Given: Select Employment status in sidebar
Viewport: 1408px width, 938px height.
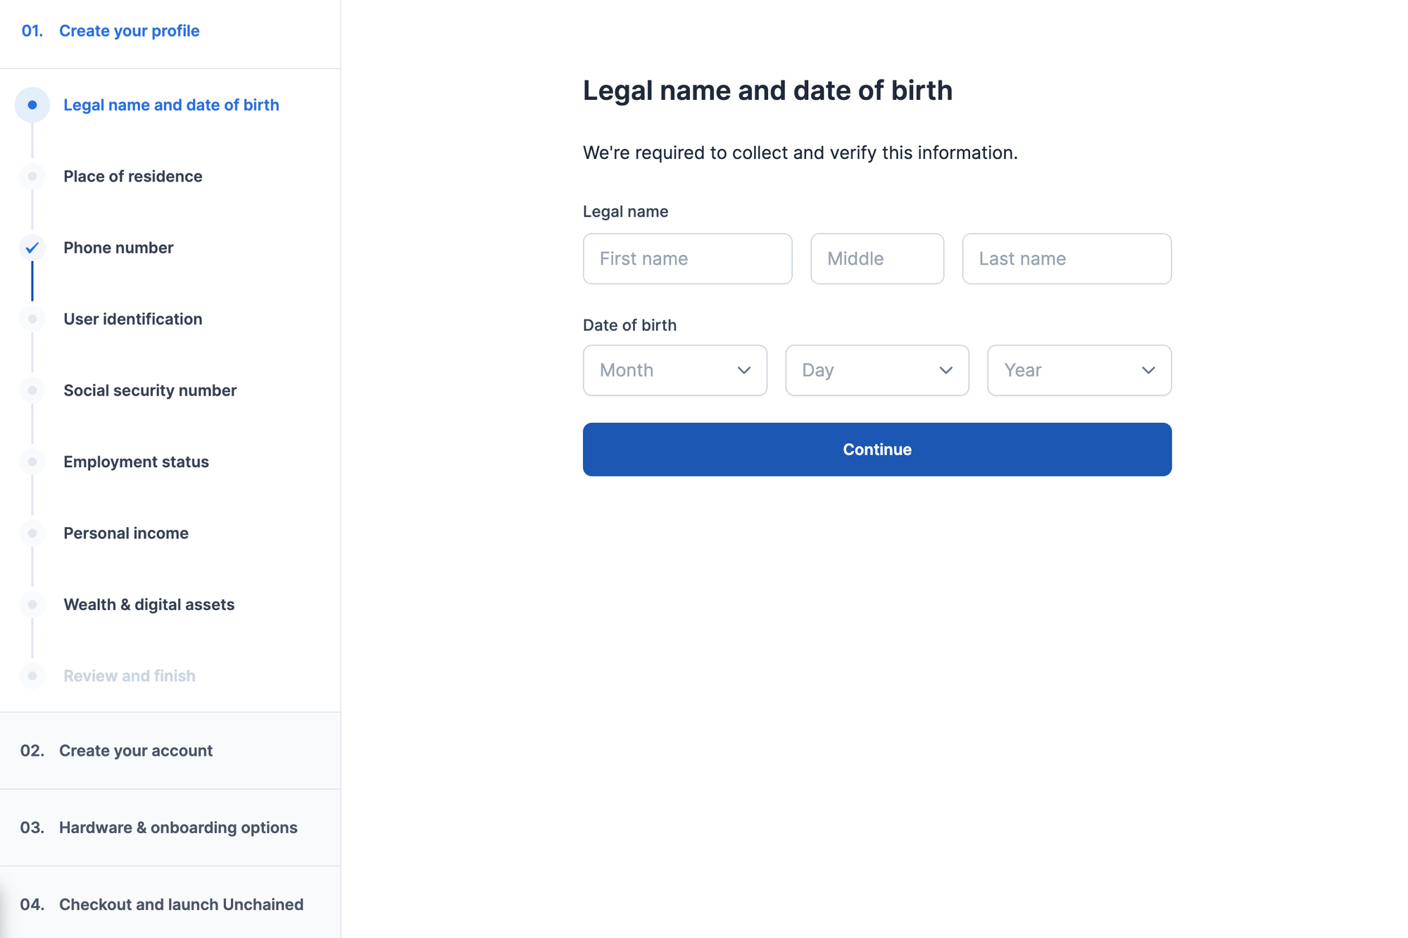Looking at the screenshot, I should 136,462.
